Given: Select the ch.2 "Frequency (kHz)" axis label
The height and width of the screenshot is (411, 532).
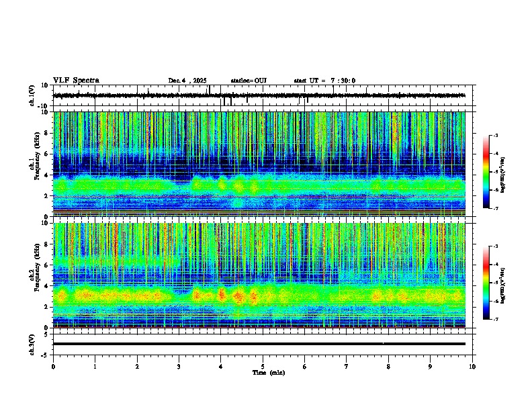Looking at the screenshot, I should (37, 267).
